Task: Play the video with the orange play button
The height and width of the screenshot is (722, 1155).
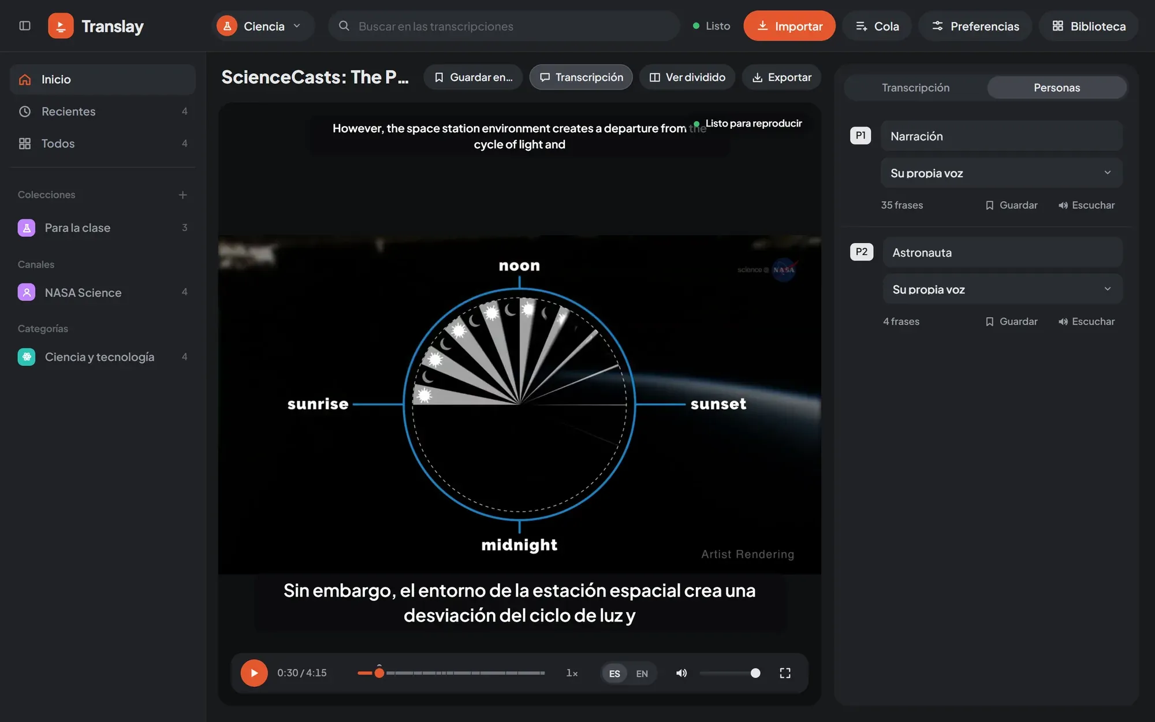Action: tap(254, 673)
